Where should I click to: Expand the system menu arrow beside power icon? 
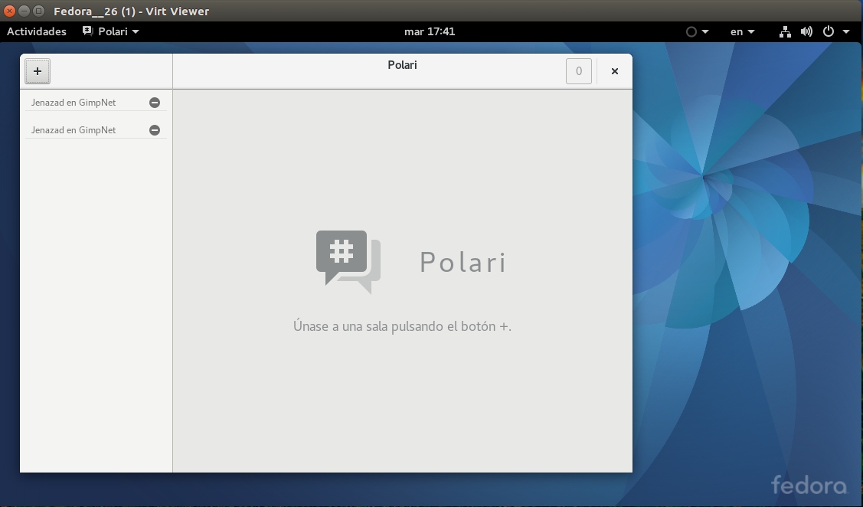click(846, 32)
